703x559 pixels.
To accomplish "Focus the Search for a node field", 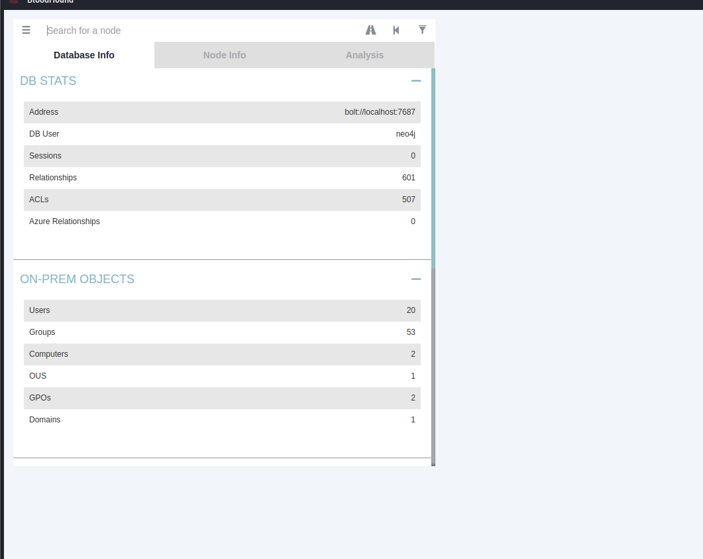I will (201, 31).
